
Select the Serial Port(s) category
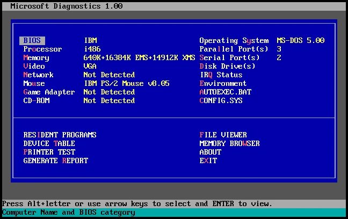pyautogui.click(x=229, y=57)
